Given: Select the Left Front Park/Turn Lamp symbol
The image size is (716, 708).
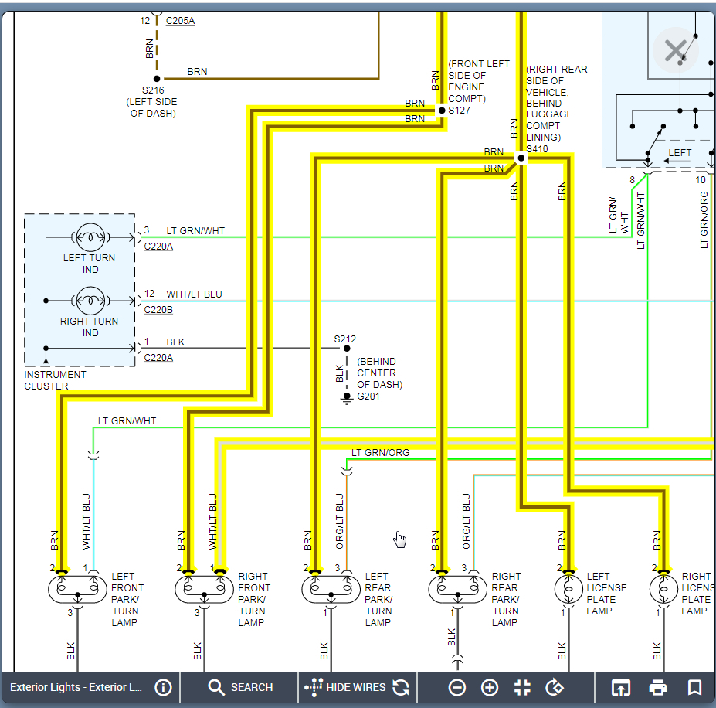Looking at the screenshot, I should 77,590.
